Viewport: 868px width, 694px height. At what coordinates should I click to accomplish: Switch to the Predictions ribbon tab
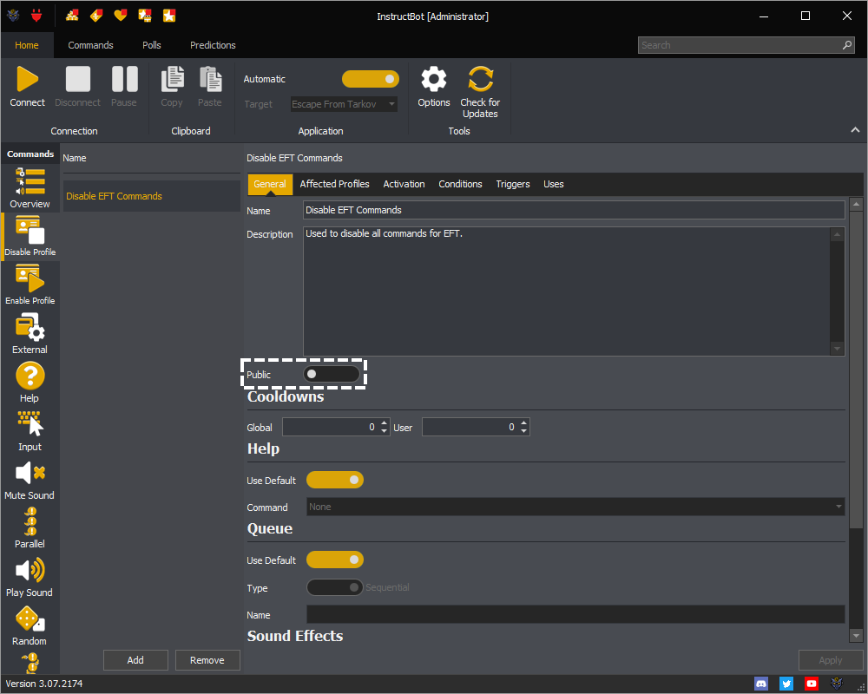click(x=214, y=45)
